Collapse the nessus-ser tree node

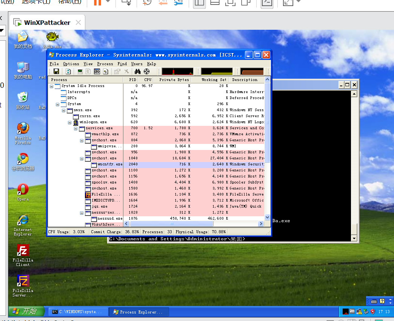[82, 213]
